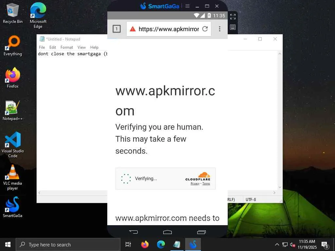This screenshot has width=335, height=251.
Task: Select Microsoft Edge desktop shortcut
Action: click(x=38, y=16)
